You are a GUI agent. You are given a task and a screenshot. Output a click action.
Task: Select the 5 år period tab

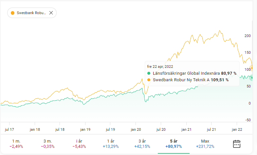pyautogui.click(x=174, y=144)
